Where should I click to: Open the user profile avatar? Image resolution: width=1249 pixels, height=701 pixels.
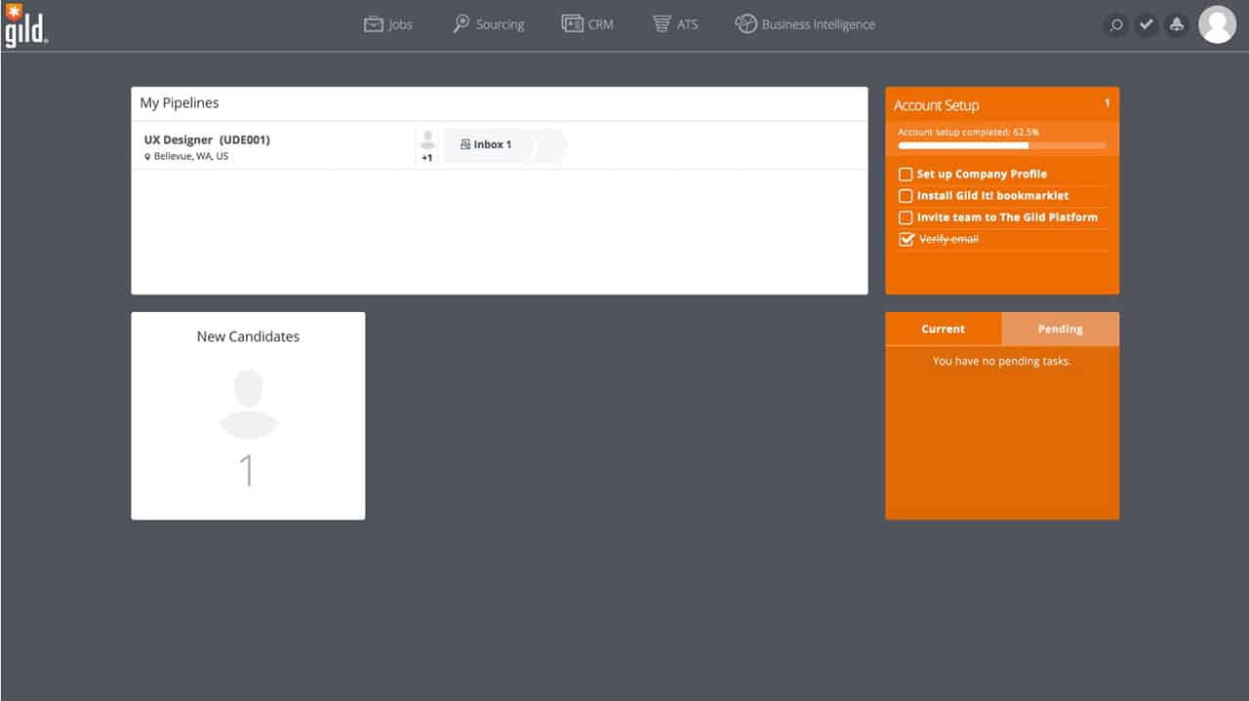pyautogui.click(x=1217, y=25)
